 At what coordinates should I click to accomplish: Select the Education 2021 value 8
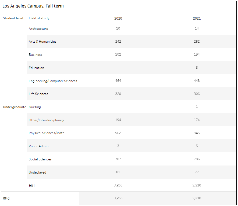197,68
